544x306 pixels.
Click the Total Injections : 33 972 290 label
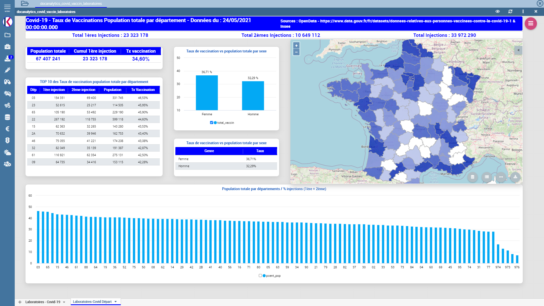pyautogui.click(x=445, y=35)
